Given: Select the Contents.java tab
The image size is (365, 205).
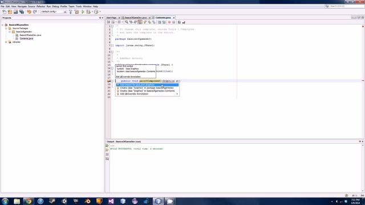Looking at the screenshot, I should click(163, 18).
